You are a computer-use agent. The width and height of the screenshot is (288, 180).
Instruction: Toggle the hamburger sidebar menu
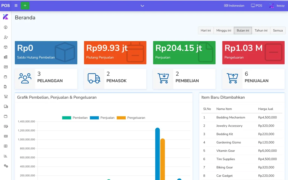point(16,6)
